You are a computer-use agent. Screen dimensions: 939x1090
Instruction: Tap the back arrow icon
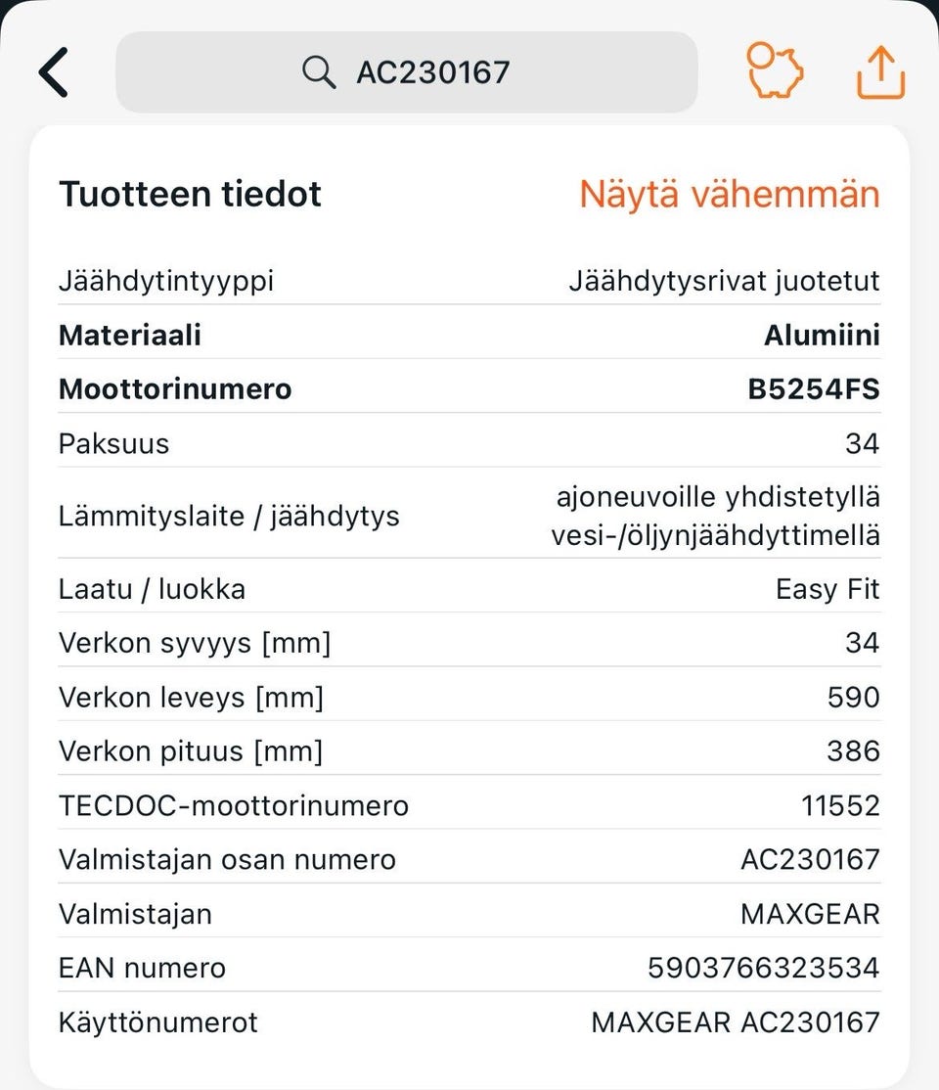(54, 72)
